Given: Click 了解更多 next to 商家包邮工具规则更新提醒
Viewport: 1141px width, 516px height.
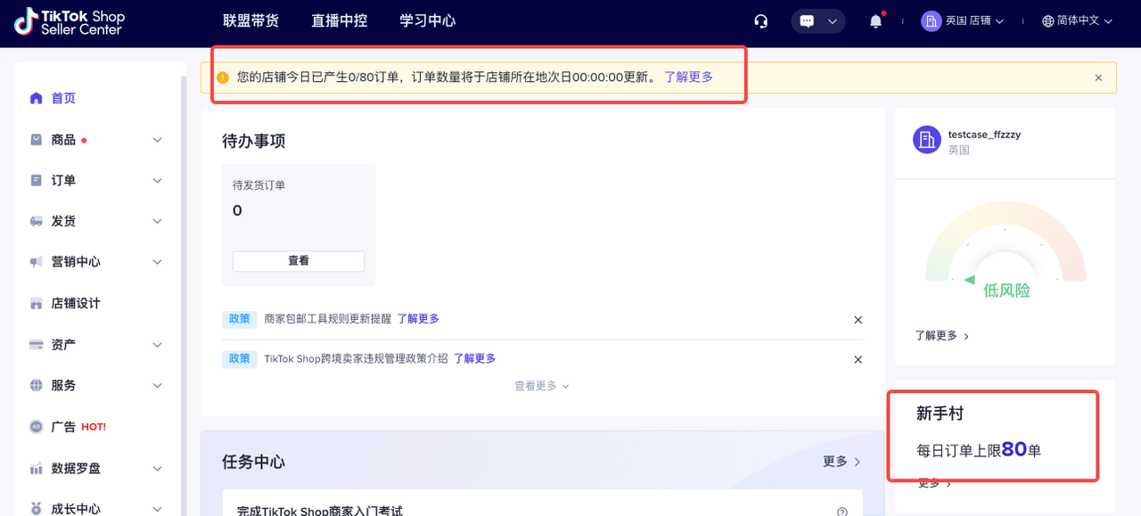Looking at the screenshot, I should click(417, 319).
